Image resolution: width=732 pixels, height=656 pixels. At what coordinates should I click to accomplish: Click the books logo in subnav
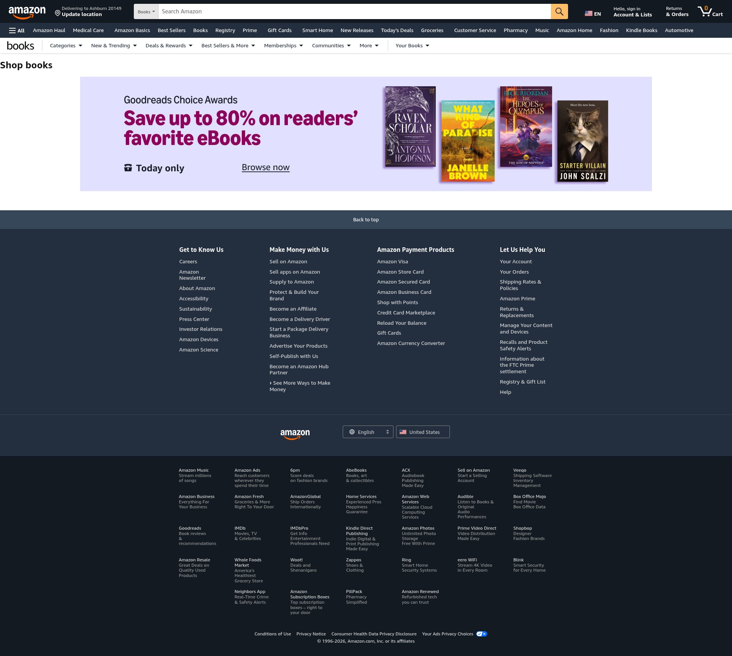[x=21, y=46]
